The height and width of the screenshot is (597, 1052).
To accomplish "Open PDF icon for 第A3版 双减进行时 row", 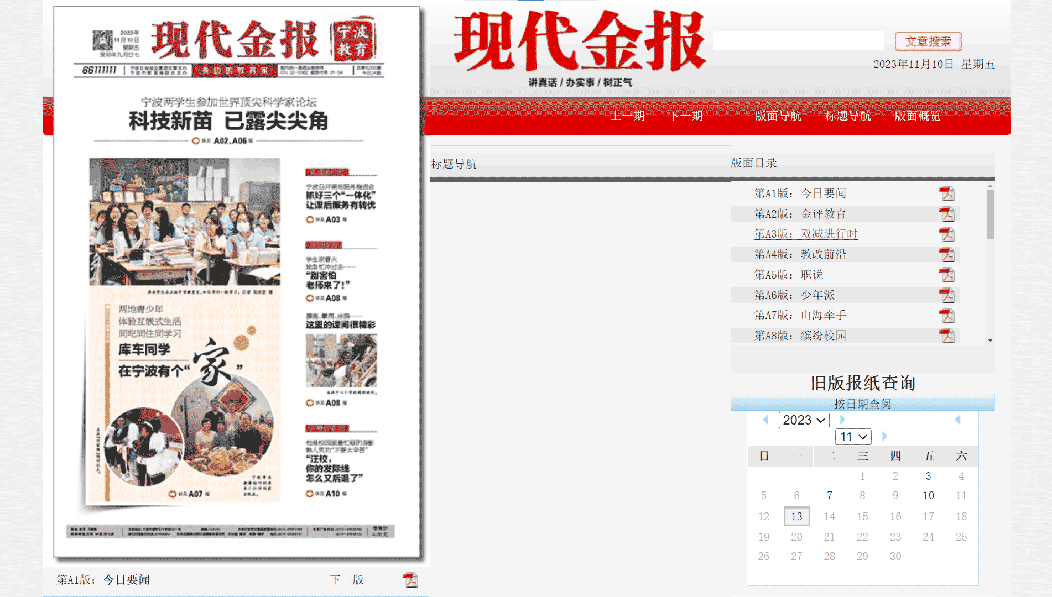I will tap(947, 234).
